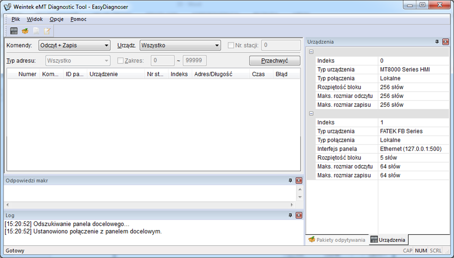Image resolution: width=454 pixels, height=258 pixels.
Task: Tick the Zakres checkbox
Action: pyautogui.click(x=120, y=60)
